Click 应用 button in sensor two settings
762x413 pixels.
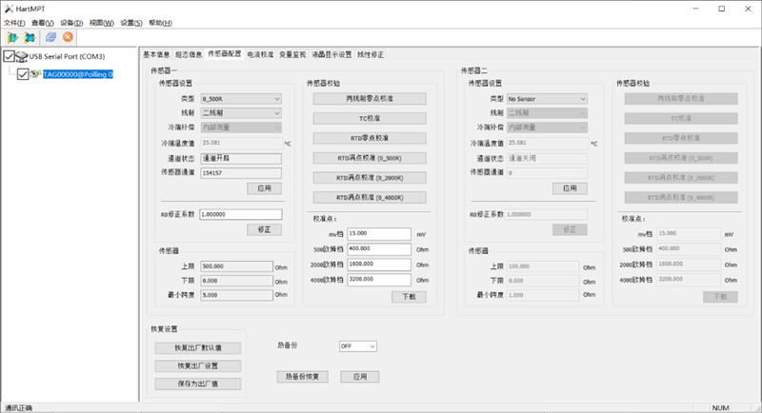tap(570, 188)
